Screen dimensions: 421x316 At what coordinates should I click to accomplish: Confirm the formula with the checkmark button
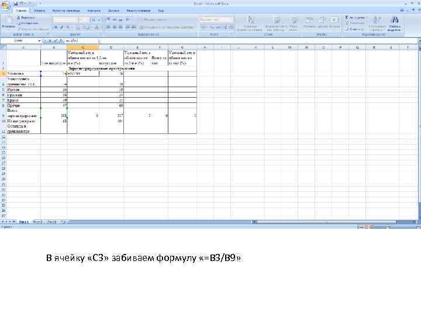click(56, 40)
